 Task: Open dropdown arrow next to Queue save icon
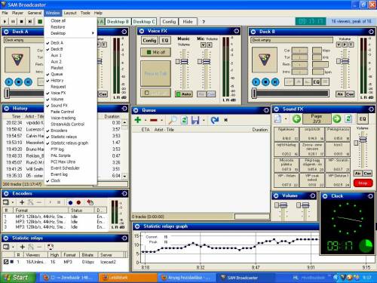pos(204,120)
